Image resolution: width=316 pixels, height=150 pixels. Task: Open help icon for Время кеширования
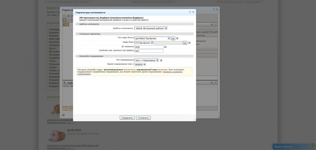tap(144, 64)
